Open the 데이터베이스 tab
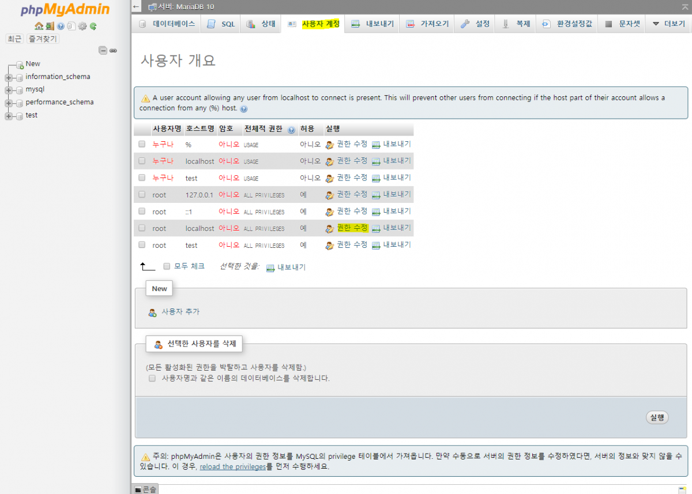The width and height of the screenshot is (692, 494). click(167, 24)
